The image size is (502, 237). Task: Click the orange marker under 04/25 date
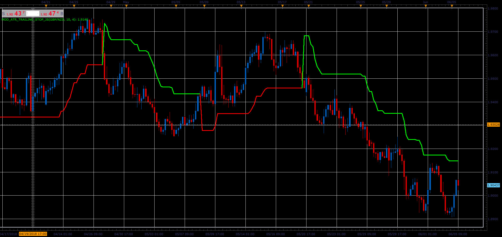coord(74,6)
